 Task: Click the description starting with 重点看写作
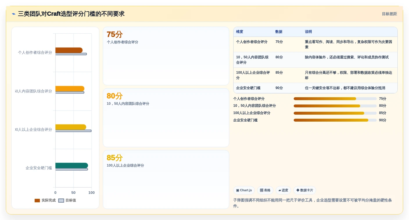coord(349,44)
